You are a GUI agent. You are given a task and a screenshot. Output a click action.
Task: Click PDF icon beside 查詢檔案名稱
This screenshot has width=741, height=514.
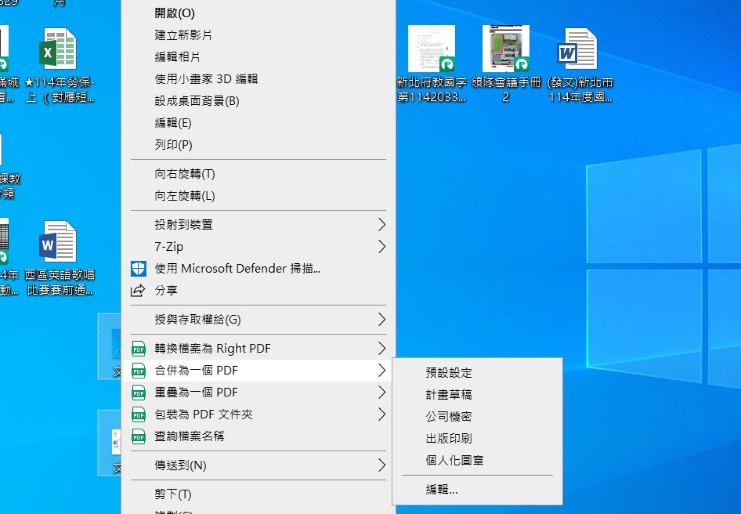138,437
